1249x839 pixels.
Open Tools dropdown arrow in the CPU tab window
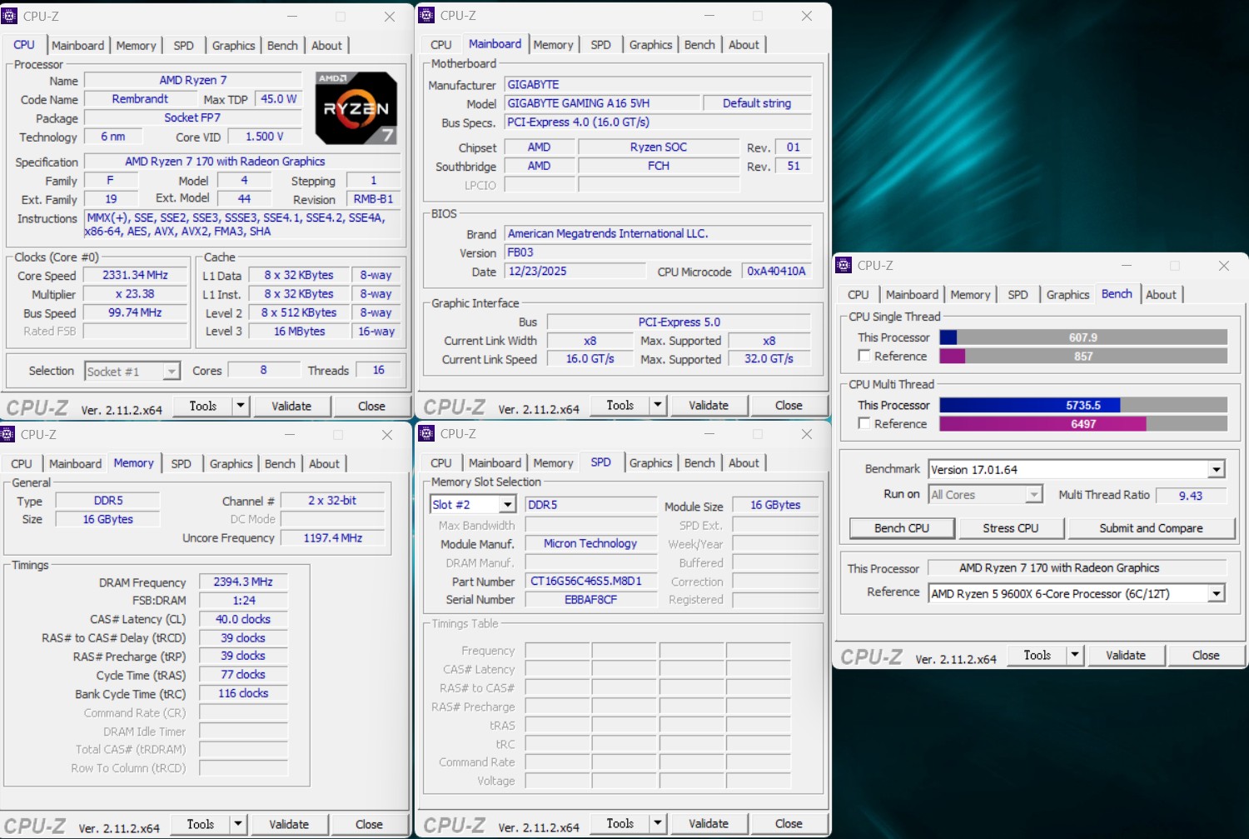coord(241,406)
